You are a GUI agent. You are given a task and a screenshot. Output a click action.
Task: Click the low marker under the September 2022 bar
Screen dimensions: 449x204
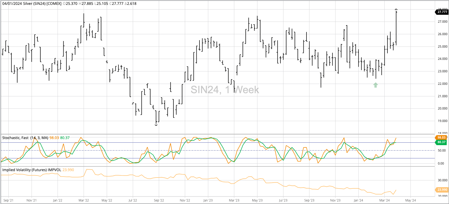pyautogui.click(x=156, y=125)
